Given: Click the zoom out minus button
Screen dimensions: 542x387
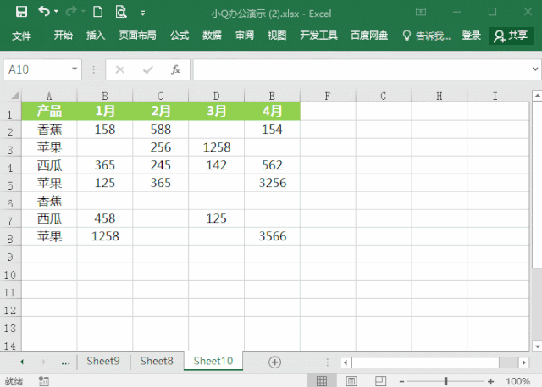Looking at the screenshot, I should click(401, 381).
